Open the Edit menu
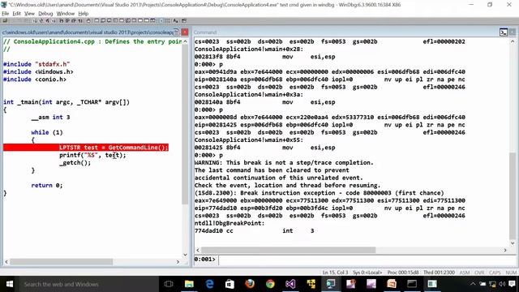The height and width of the screenshot is (292, 519). 16,14
